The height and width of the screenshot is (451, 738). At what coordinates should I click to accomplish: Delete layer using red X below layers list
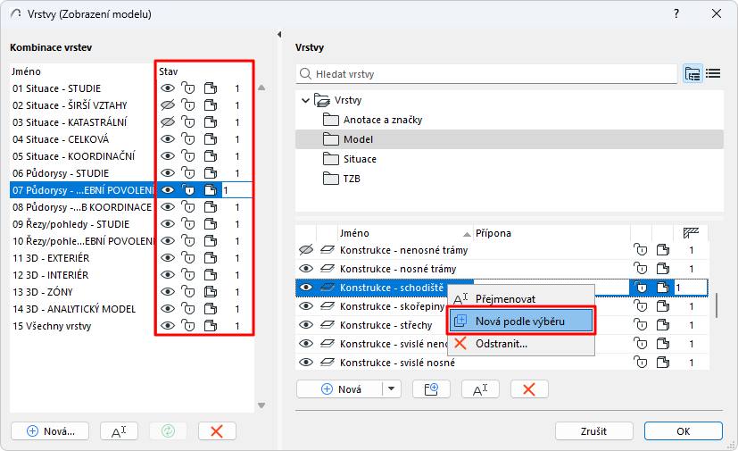529,388
